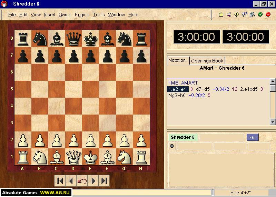
Task: Restore down the Shredder window
Action: pos(264,4)
